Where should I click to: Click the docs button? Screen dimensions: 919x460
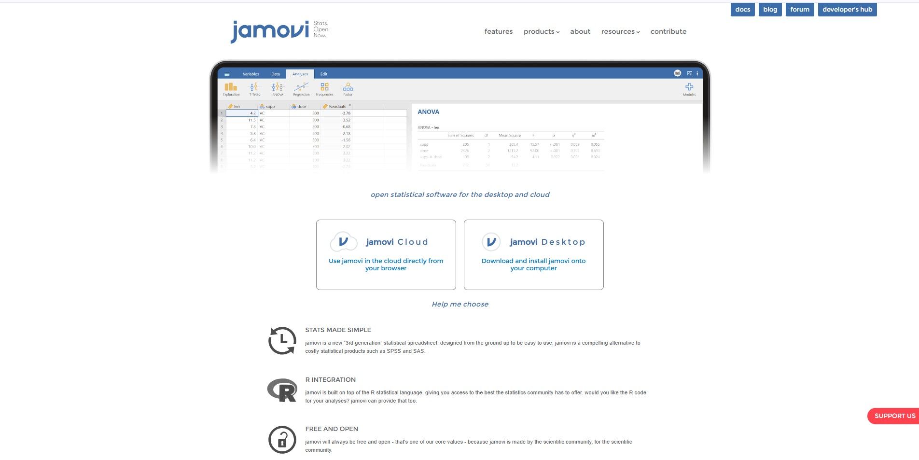[x=742, y=10]
